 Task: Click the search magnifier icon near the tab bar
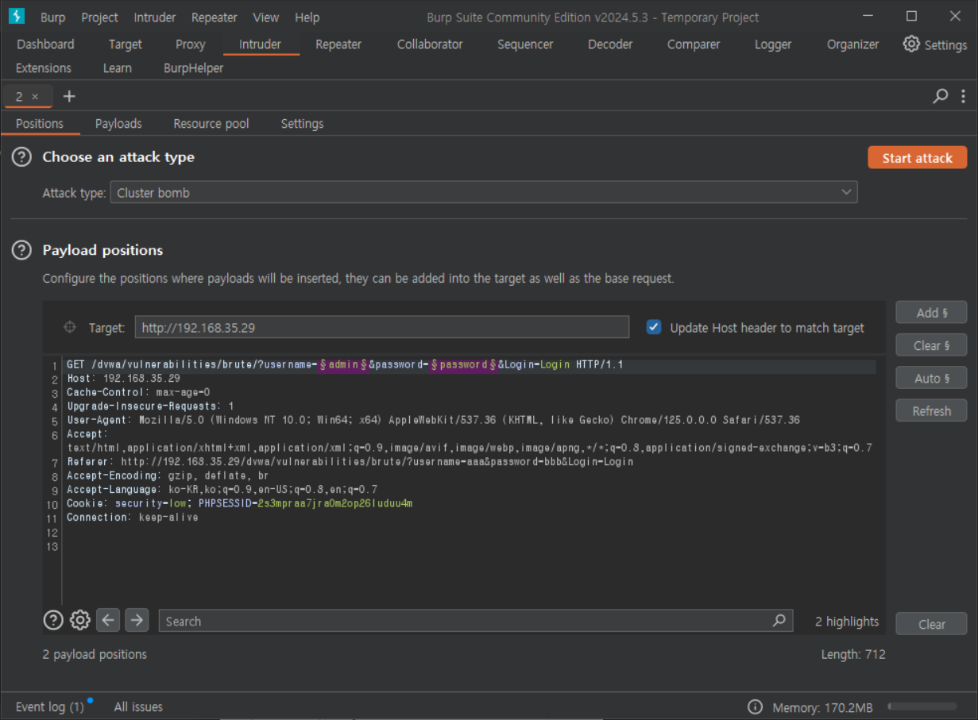point(941,96)
